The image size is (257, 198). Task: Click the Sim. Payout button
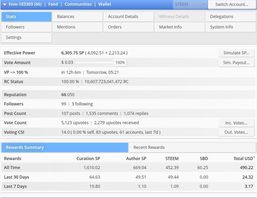237,63
